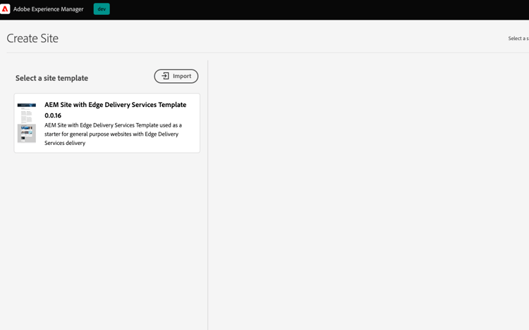Select the Edge Delivery Services template thumbnail

pos(27,123)
